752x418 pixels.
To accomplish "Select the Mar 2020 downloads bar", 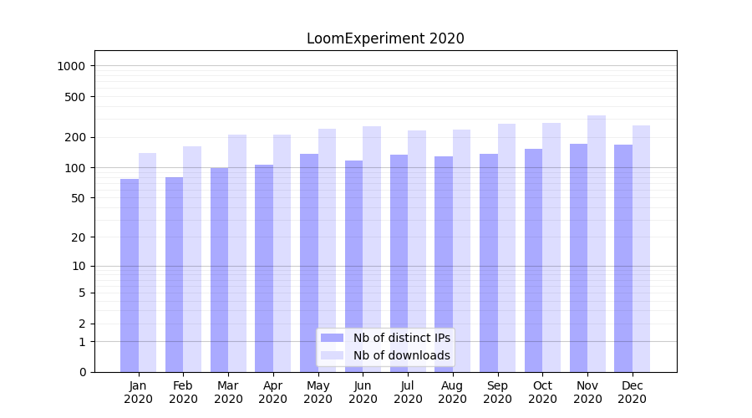I will click(237, 252).
